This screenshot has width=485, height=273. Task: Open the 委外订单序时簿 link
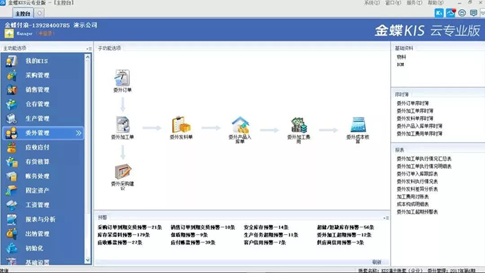pyautogui.click(x=412, y=103)
